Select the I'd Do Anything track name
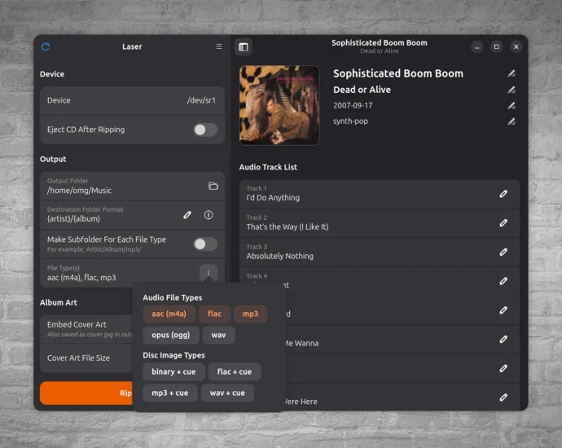This screenshot has height=448, width=562. coord(273,198)
